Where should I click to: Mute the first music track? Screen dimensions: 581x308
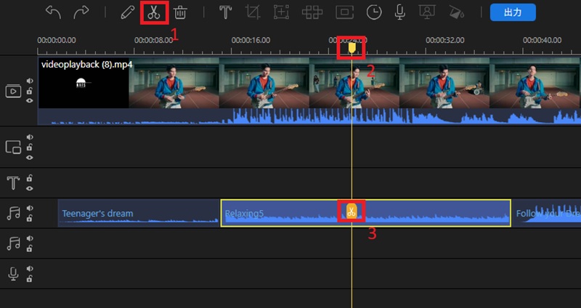[x=30, y=208]
